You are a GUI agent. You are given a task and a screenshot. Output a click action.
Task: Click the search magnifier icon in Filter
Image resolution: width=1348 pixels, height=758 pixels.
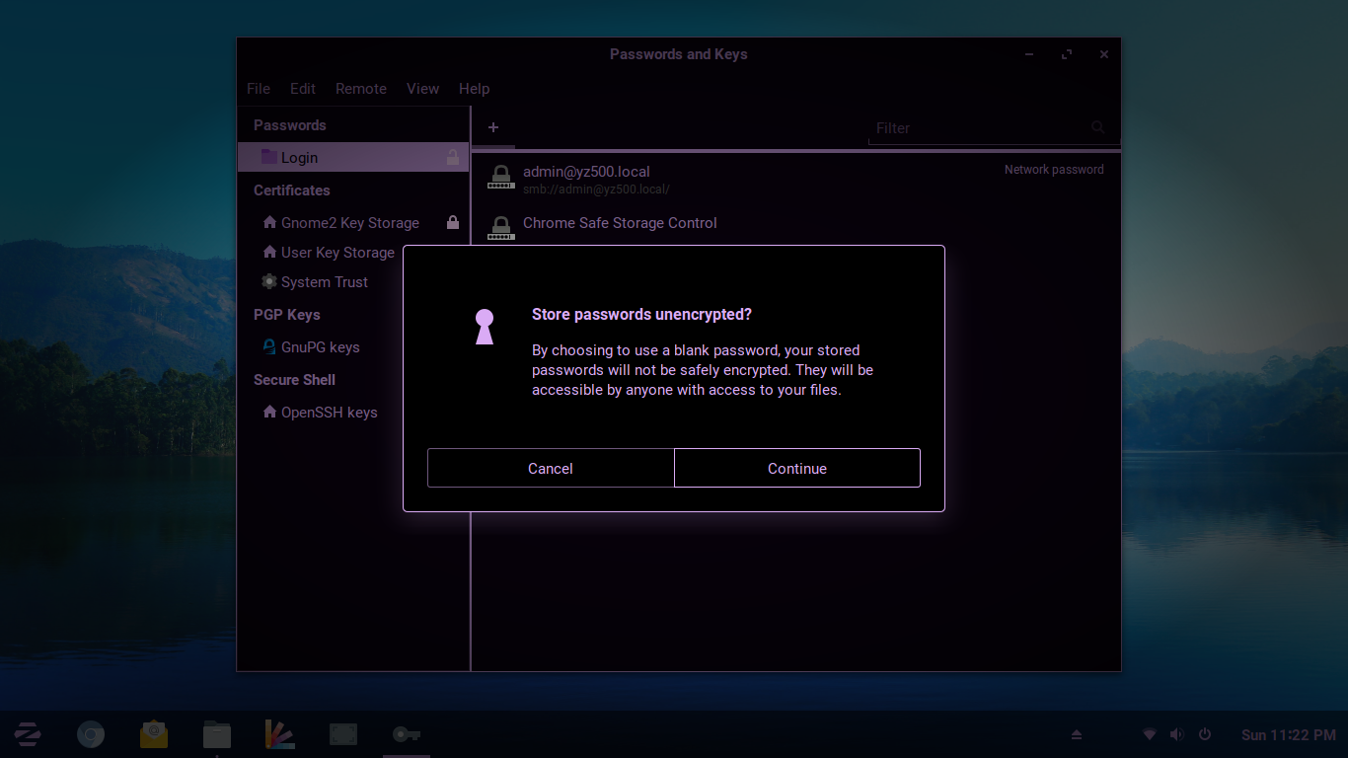click(x=1097, y=127)
